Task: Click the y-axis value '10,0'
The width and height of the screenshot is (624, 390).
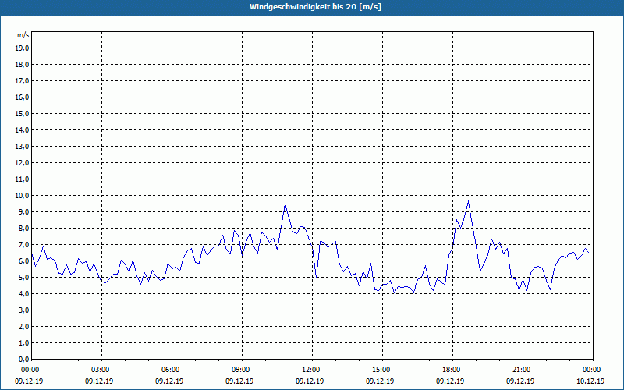Action: tap(22, 196)
